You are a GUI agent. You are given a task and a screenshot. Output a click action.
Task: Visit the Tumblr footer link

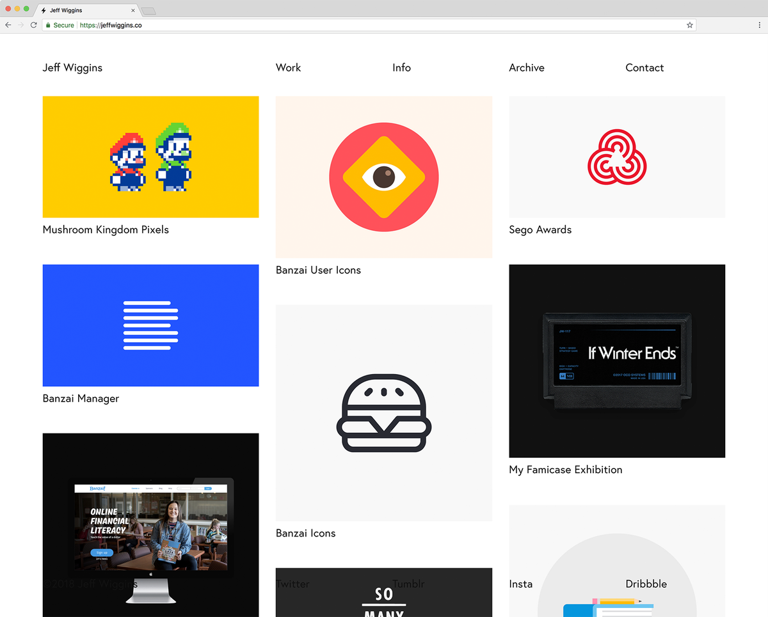tap(408, 584)
